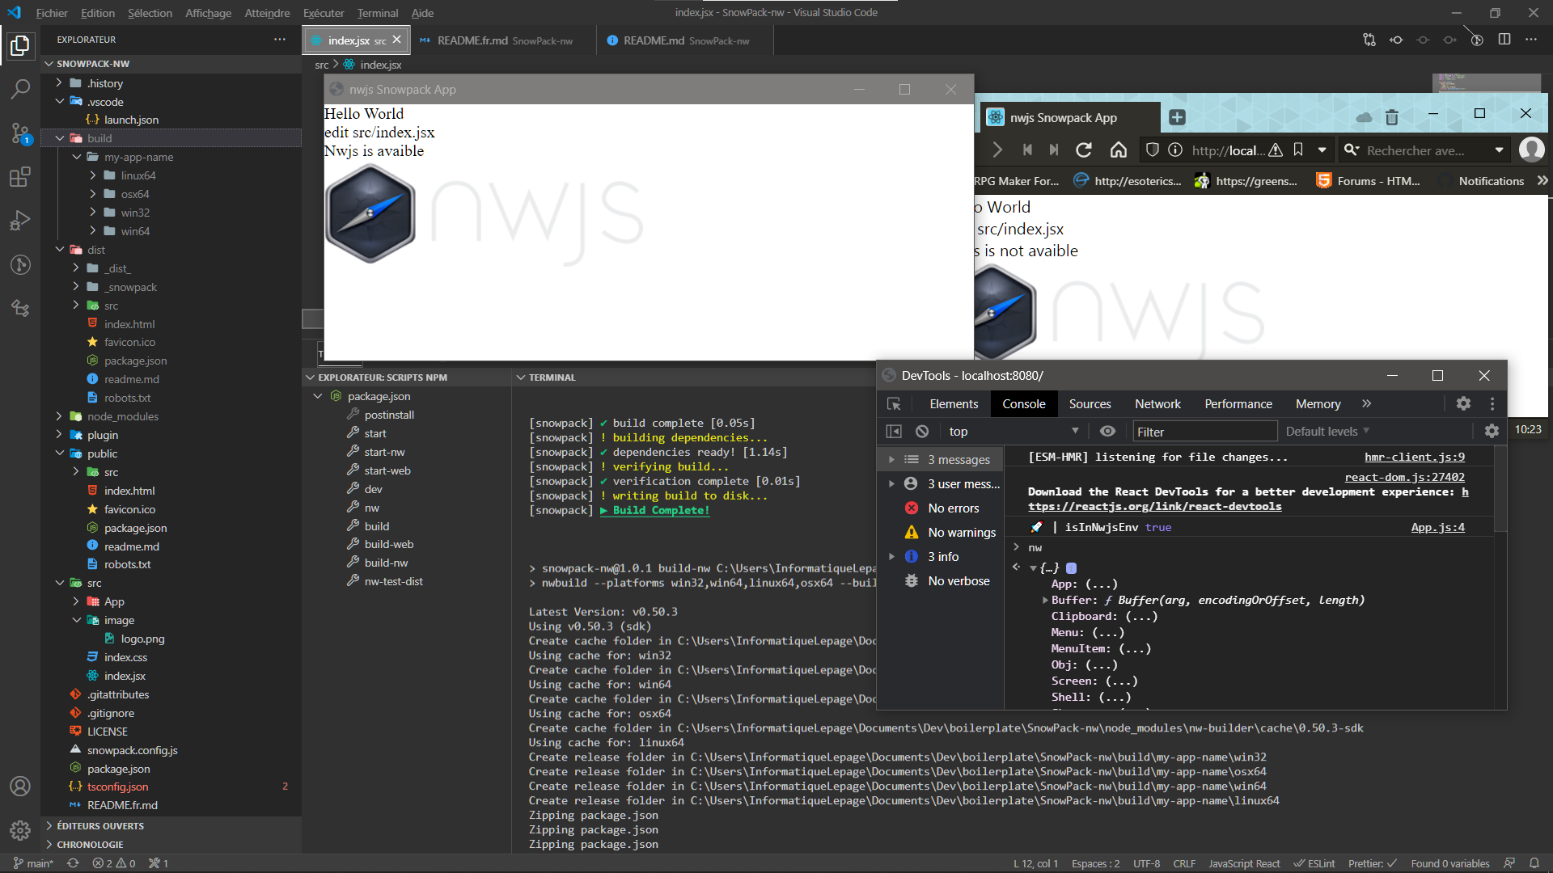Image resolution: width=1553 pixels, height=873 pixels.
Task: Collapse the Terminal panel header
Action: pyautogui.click(x=522, y=377)
